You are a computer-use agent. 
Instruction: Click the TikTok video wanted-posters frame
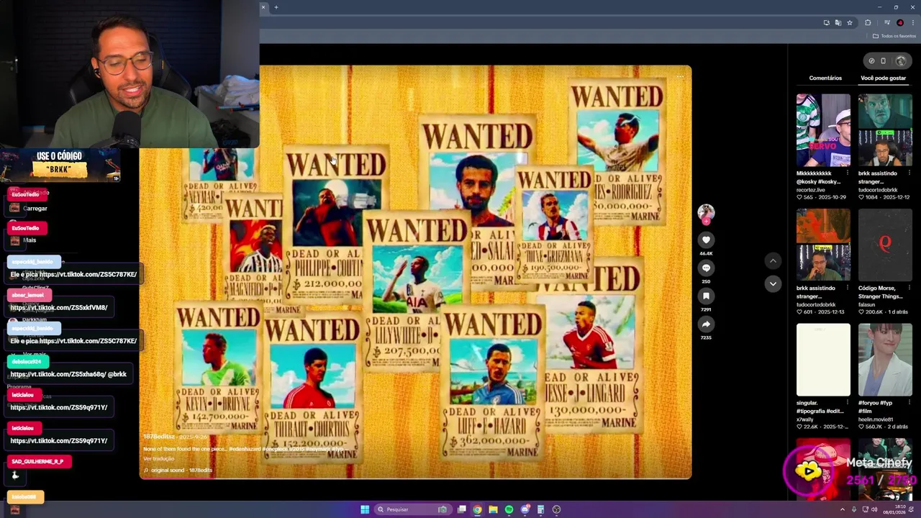coord(415,272)
